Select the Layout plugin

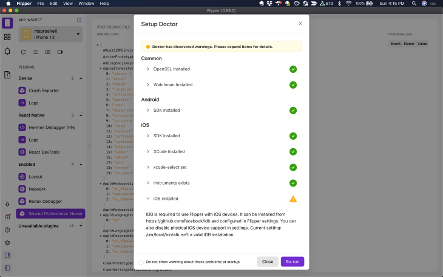[x=36, y=177]
